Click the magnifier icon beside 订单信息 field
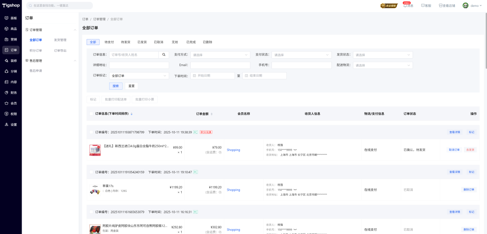487x234 pixels. pyautogui.click(x=164, y=55)
